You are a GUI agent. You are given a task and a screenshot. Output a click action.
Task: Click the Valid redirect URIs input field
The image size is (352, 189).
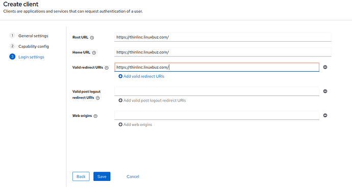[x=217, y=67]
